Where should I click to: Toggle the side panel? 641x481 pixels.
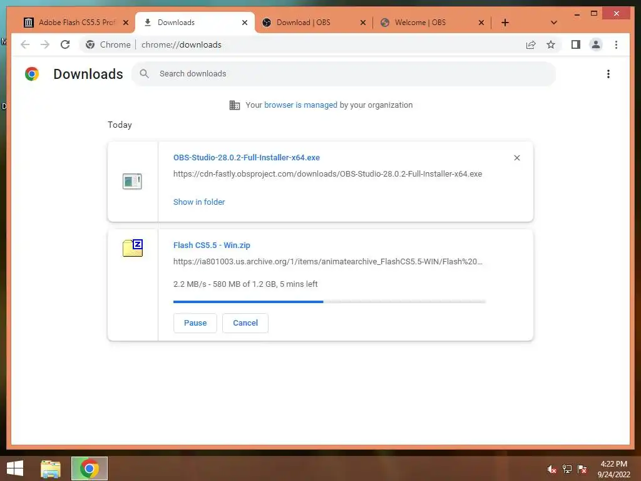coord(576,44)
